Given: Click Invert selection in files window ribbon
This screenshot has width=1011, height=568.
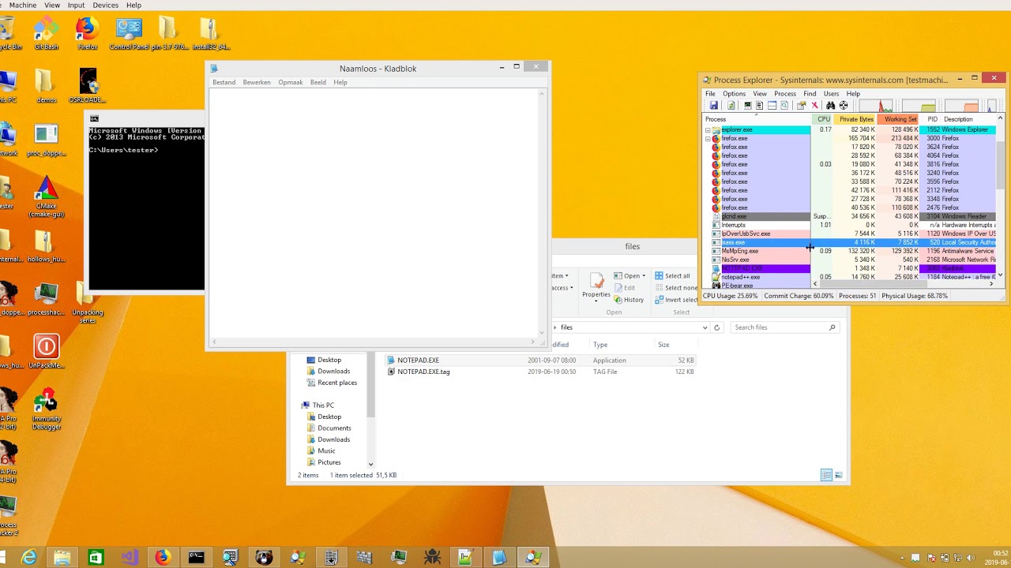Looking at the screenshot, I should (x=675, y=300).
